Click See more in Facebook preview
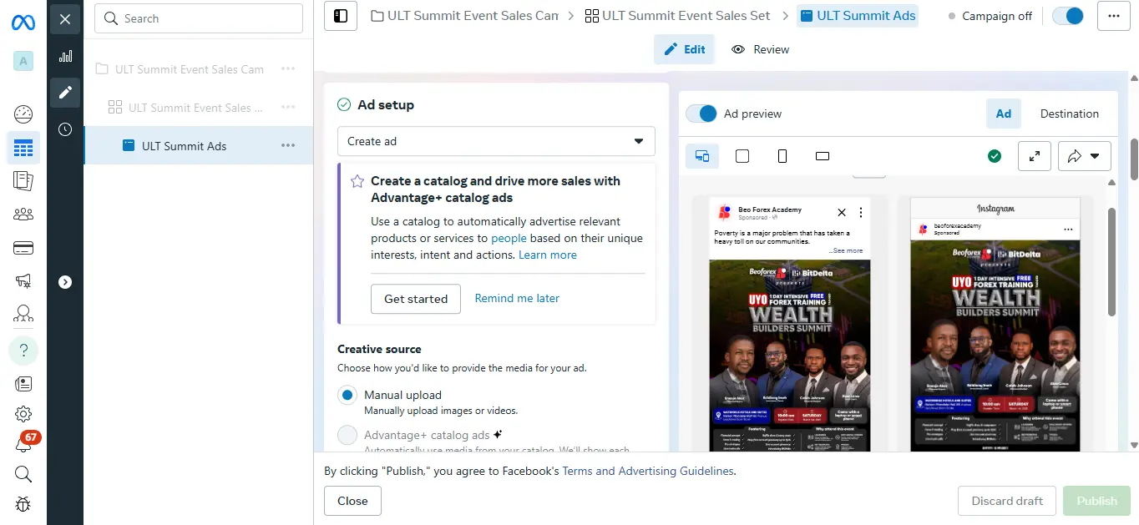The width and height of the screenshot is (1139, 525). tap(847, 250)
